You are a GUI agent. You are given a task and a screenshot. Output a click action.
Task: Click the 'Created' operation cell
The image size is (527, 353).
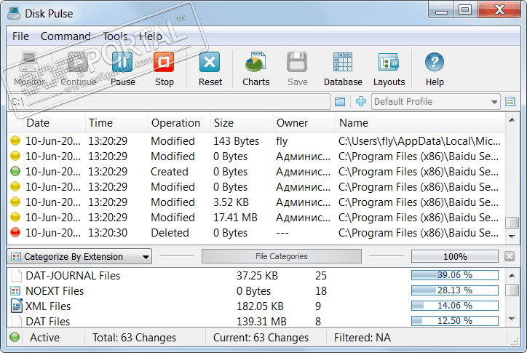point(170,172)
